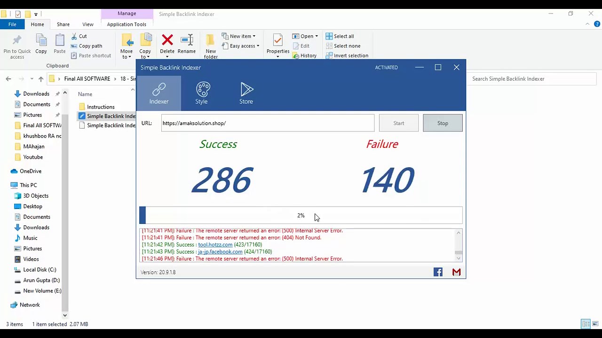
Task: Click Select none in ribbon
Action: click(343, 46)
